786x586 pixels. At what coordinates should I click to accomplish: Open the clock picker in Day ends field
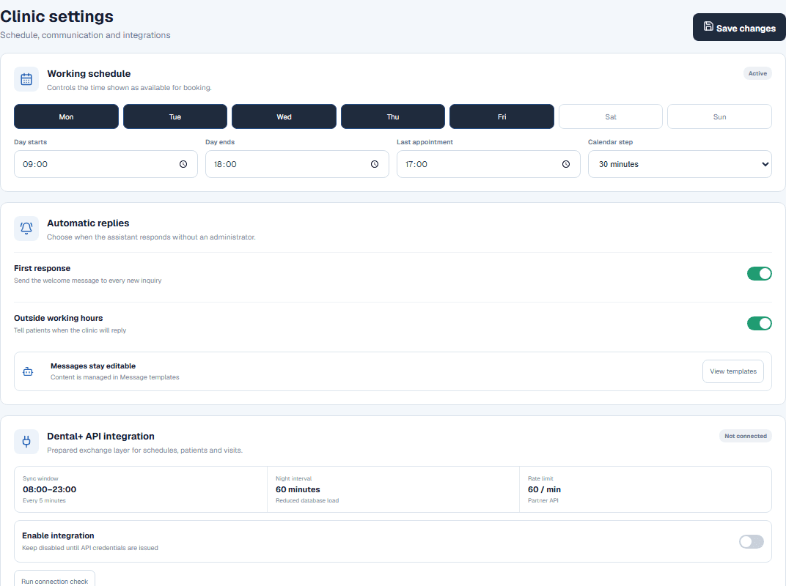[375, 164]
